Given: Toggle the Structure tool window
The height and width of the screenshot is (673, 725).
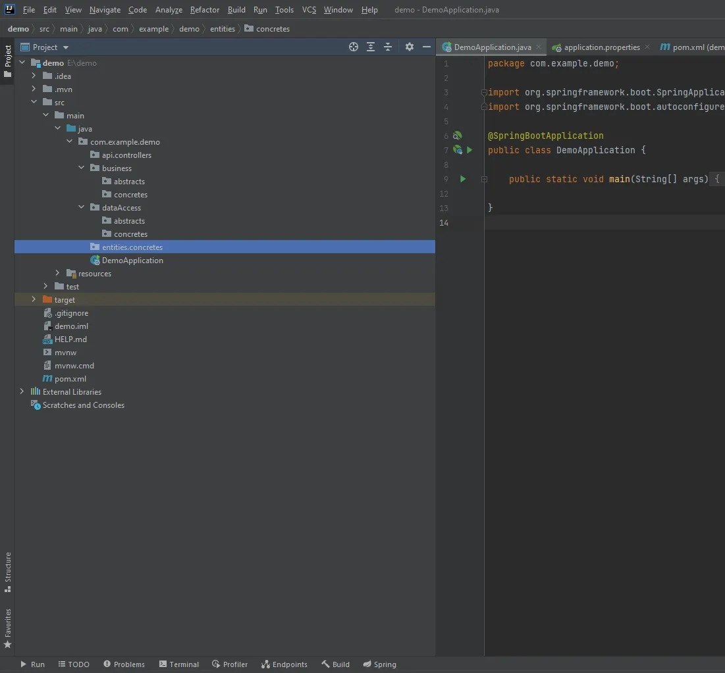Looking at the screenshot, I should click(8, 571).
